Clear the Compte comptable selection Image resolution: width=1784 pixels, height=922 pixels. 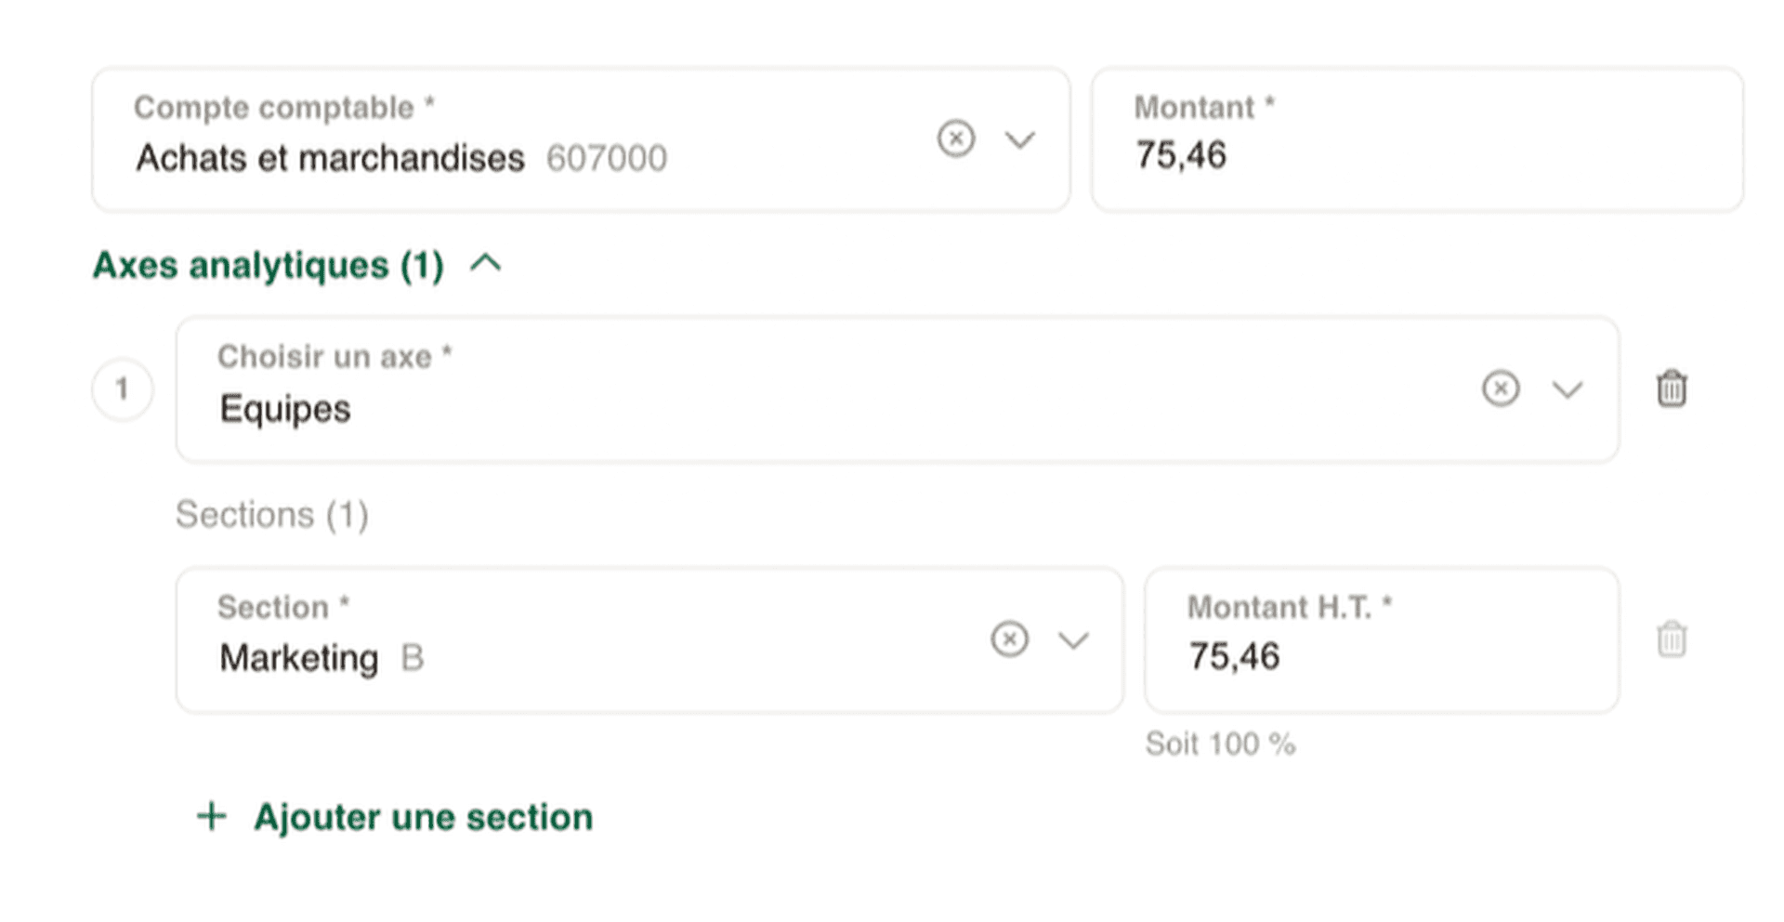click(x=955, y=139)
